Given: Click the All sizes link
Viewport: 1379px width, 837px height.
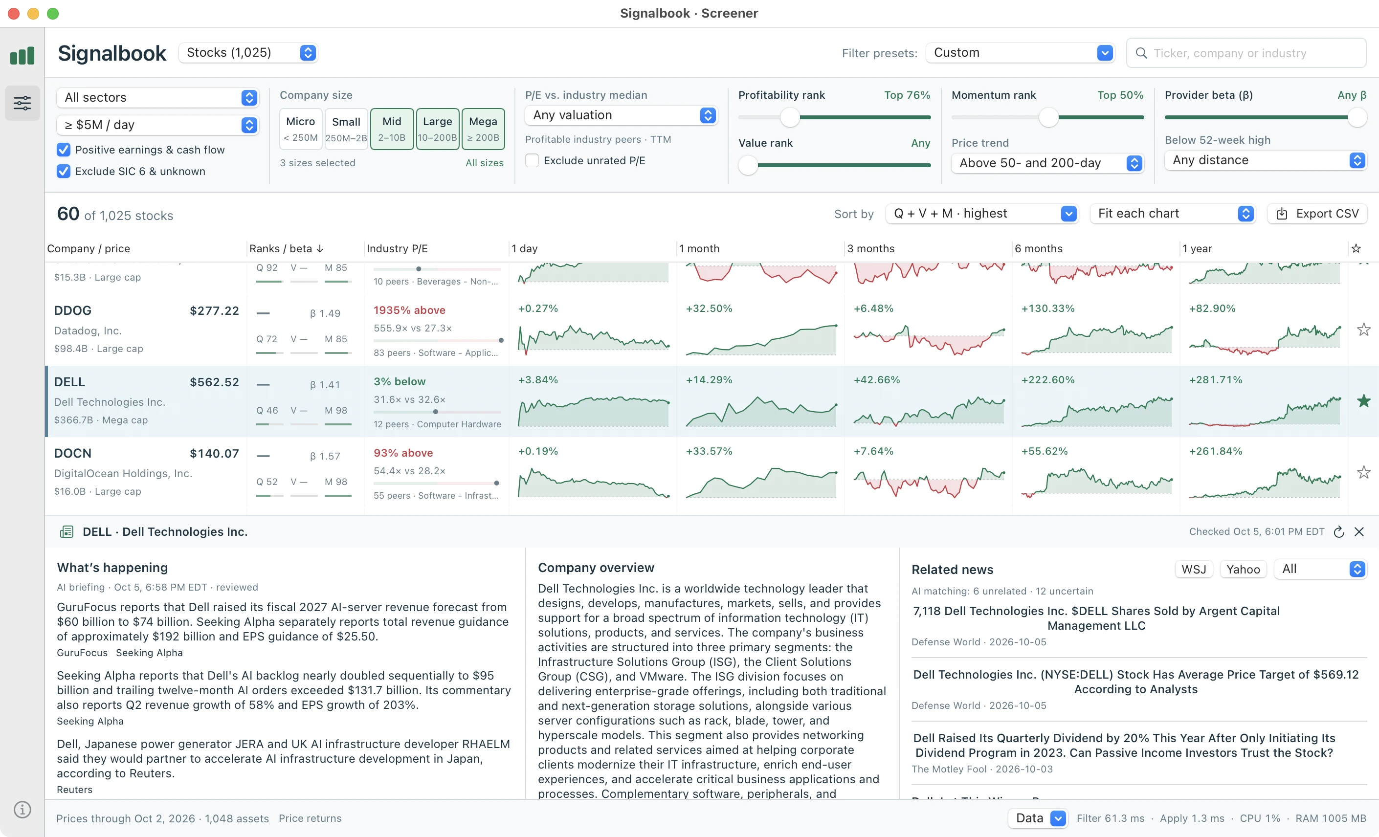Looking at the screenshot, I should pos(484,163).
